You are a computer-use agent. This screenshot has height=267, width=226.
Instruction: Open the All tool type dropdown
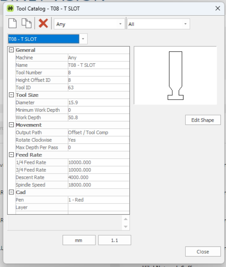(x=158, y=24)
